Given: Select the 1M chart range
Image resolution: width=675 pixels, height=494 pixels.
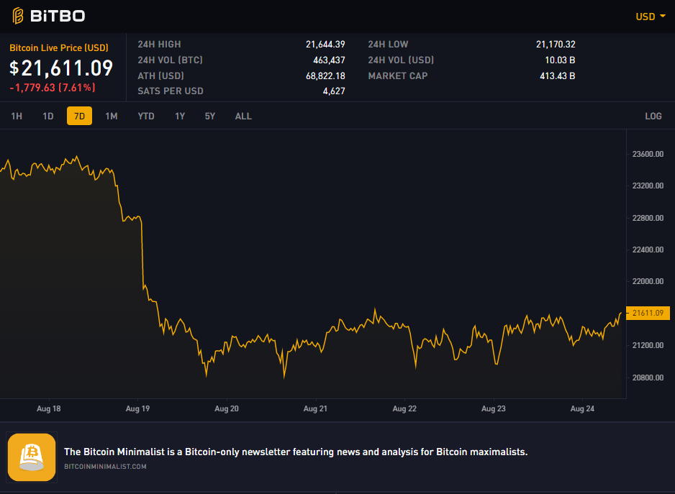Looking at the screenshot, I should tap(112, 116).
